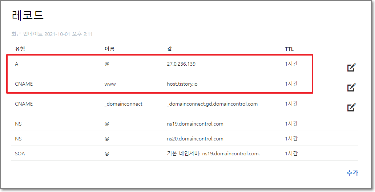Select the SOA 기본 네임서버 value

[213, 154]
